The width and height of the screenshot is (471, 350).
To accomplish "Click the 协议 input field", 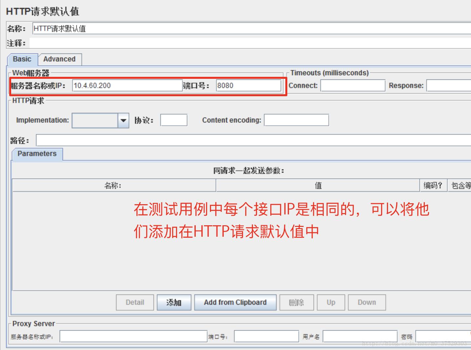I will (x=173, y=120).
